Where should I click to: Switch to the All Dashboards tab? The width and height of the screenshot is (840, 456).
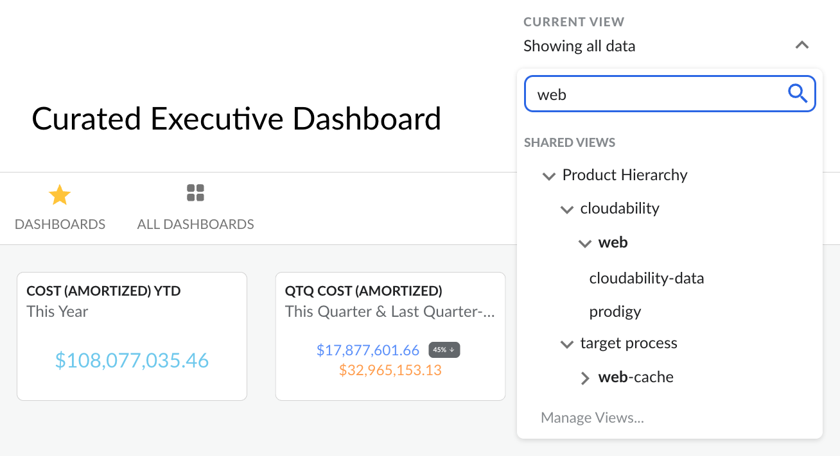pyautogui.click(x=195, y=224)
